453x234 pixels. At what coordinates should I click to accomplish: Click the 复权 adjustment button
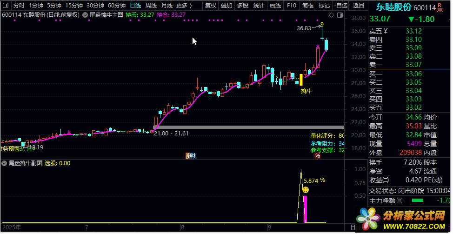click(211, 5)
